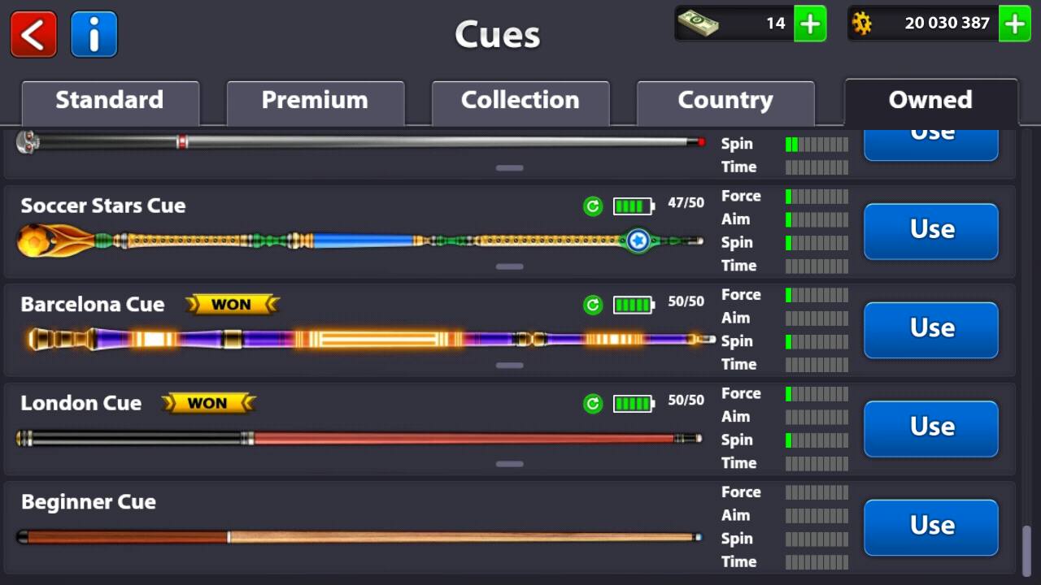The width and height of the screenshot is (1041, 585).
Task: Use the Beginner Cue
Action: click(x=931, y=527)
